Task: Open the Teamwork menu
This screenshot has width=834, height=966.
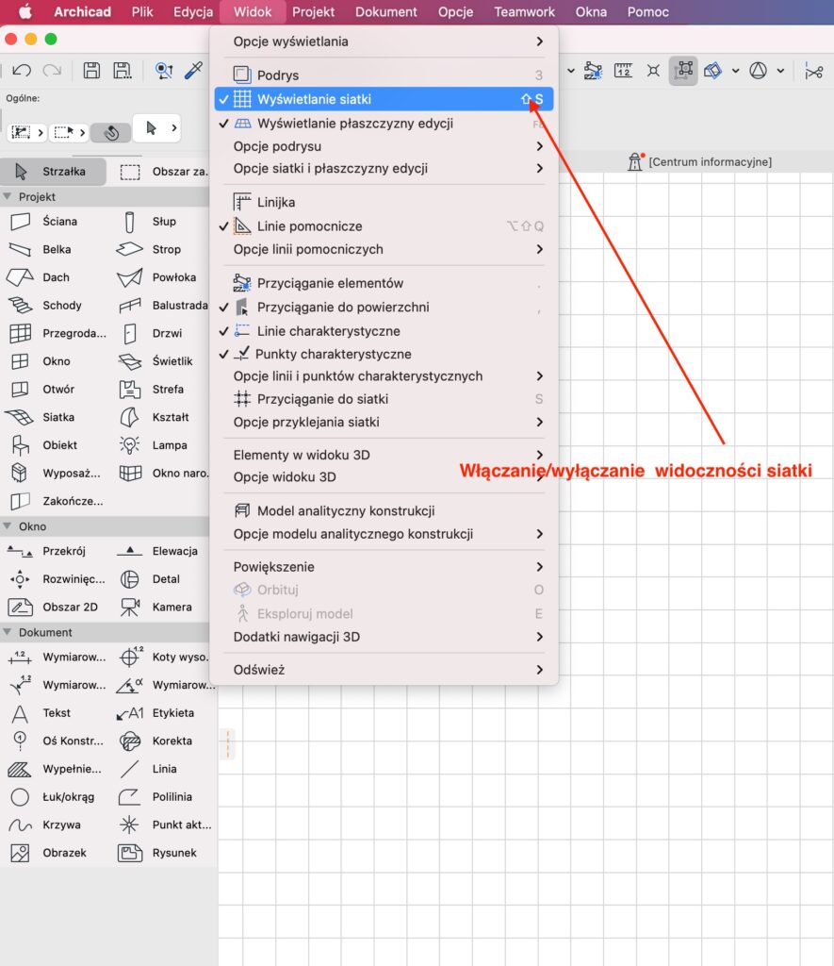Action: tap(524, 11)
